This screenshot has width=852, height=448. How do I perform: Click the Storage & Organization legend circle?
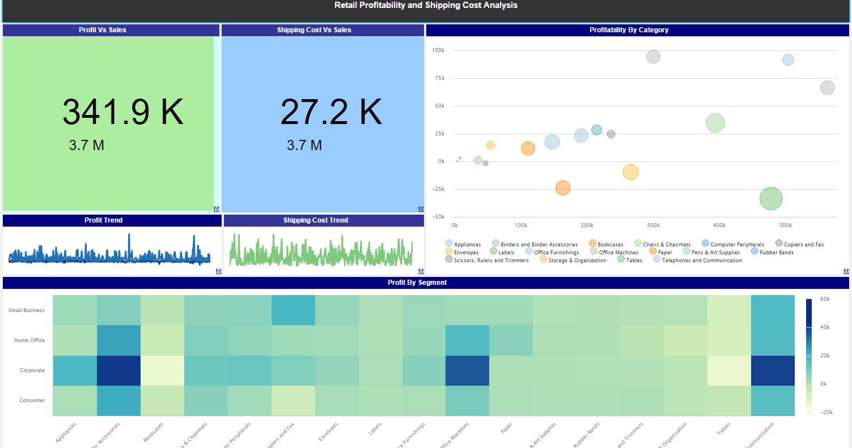tap(542, 259)
